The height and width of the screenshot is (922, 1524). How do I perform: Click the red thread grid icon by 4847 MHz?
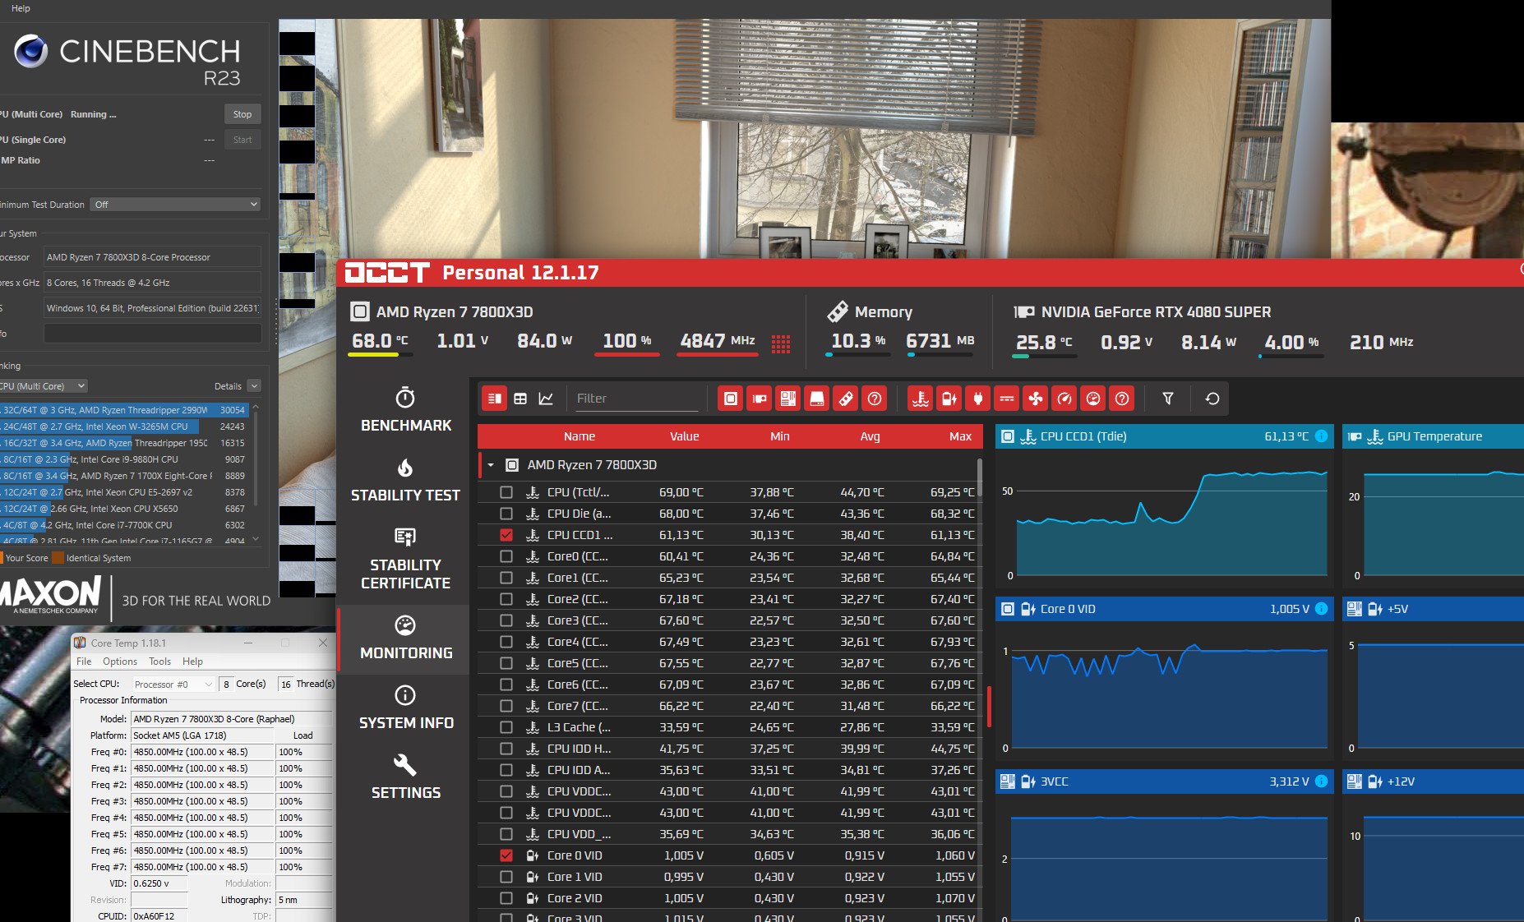click(x=781, y=344)
